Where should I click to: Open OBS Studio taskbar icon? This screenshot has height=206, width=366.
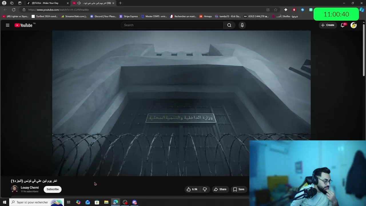pyautogui.click(x=125, y=202)
